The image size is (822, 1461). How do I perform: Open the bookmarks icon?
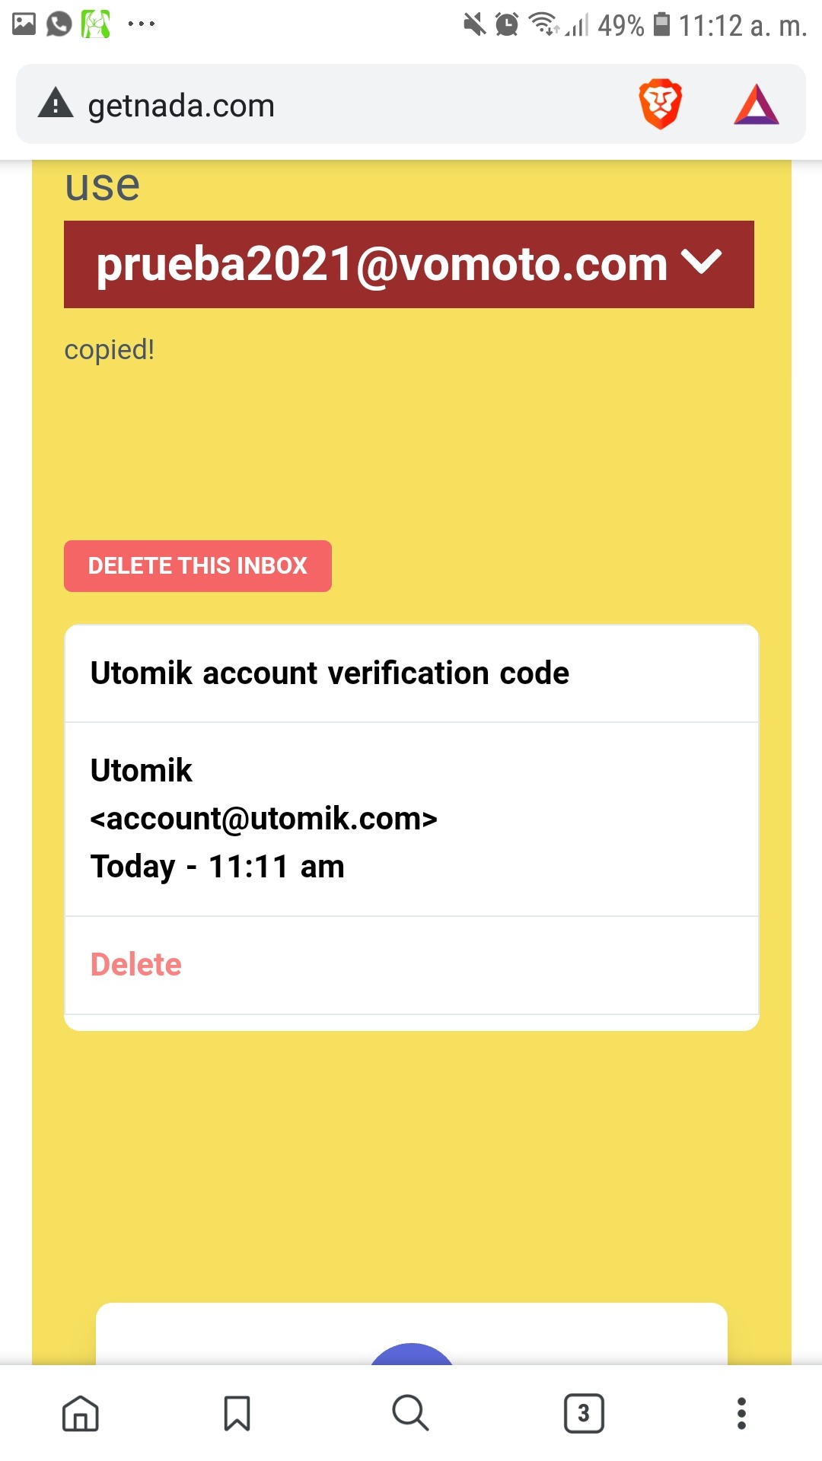237,1414
